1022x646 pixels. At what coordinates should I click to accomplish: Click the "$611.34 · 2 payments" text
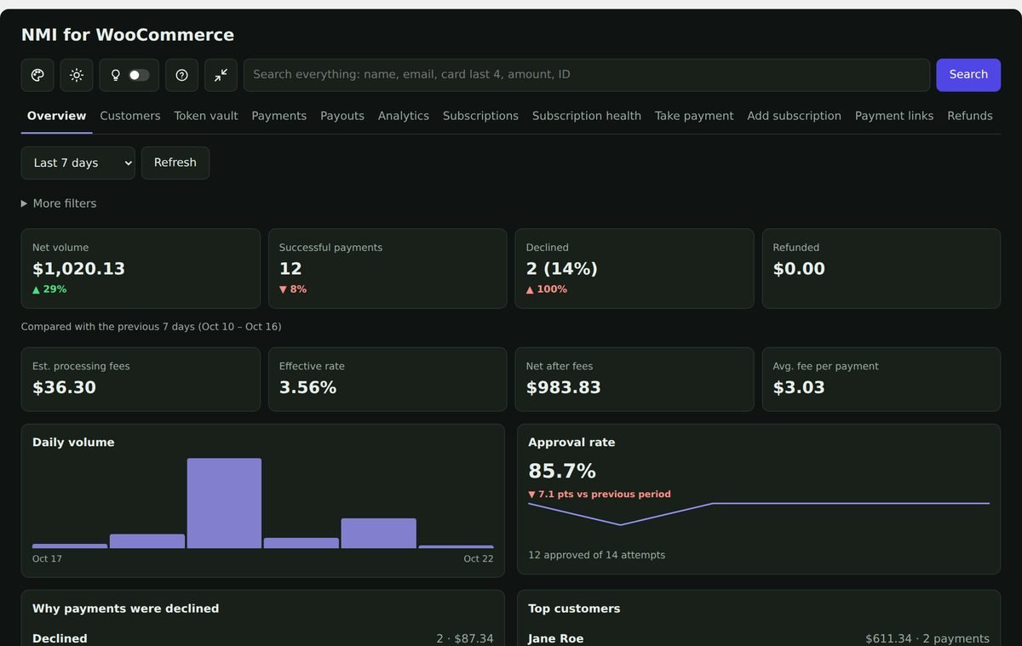927,639
